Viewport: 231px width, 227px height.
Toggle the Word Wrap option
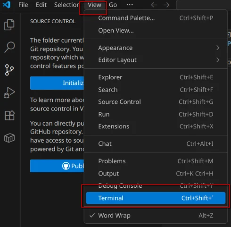(156, 215)
